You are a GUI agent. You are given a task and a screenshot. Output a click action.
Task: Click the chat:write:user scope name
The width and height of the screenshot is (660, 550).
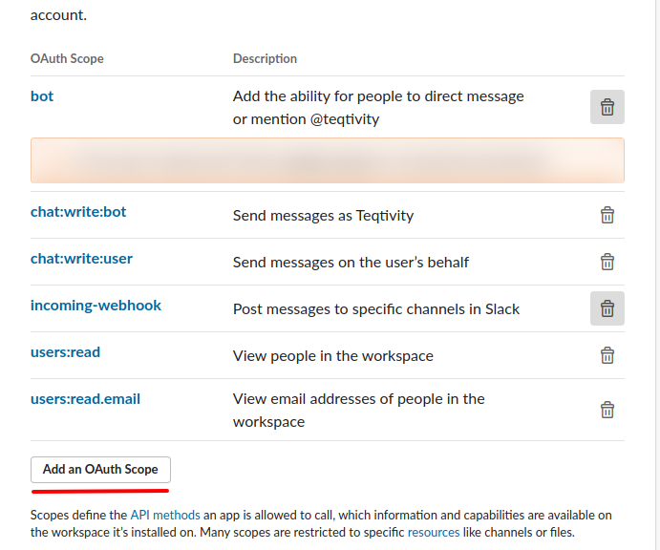click(81, 258)
